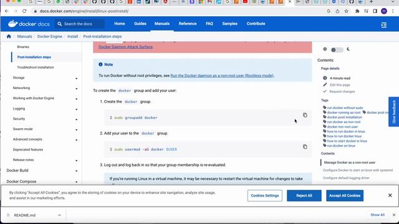Open the browser extensions puzzle icon
The width and height of the screenshot is (399, 224).
[357, 11]
